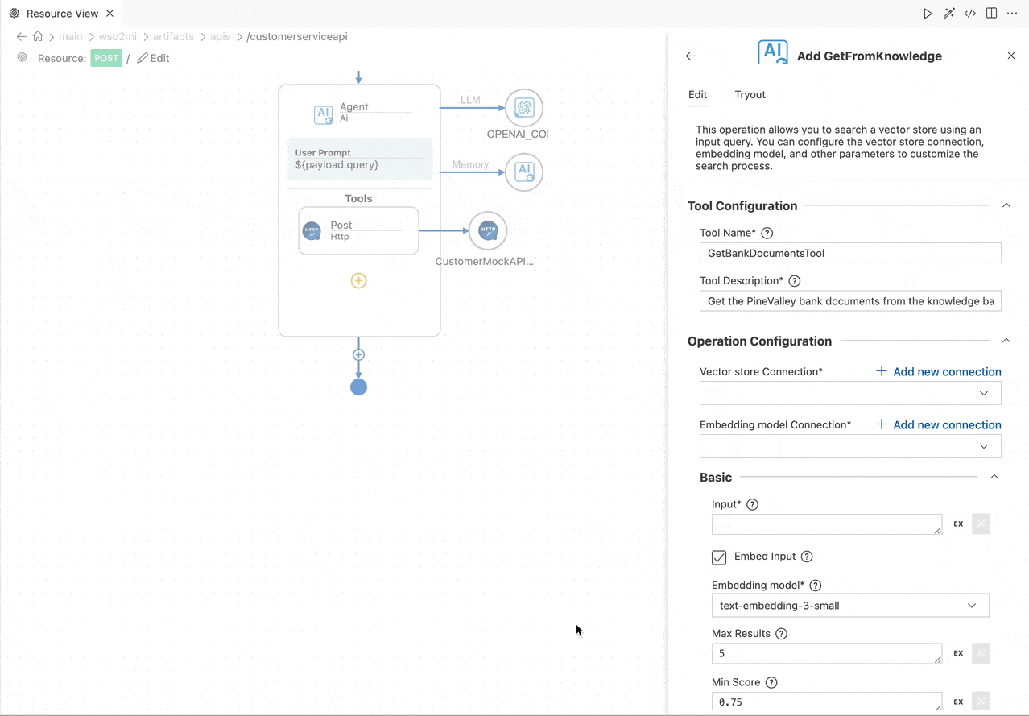
Task: Open the AI magic wand icon
Action: coord(949,14)
